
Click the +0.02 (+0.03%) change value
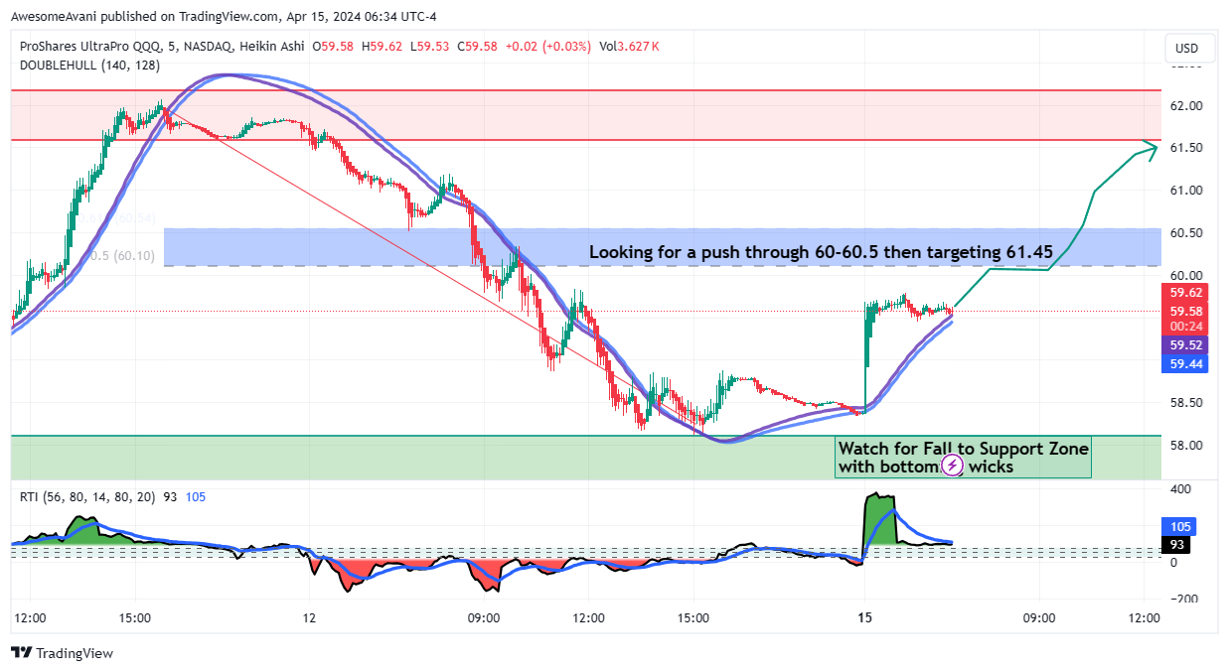pyautogui.click(x=547, y=47)
